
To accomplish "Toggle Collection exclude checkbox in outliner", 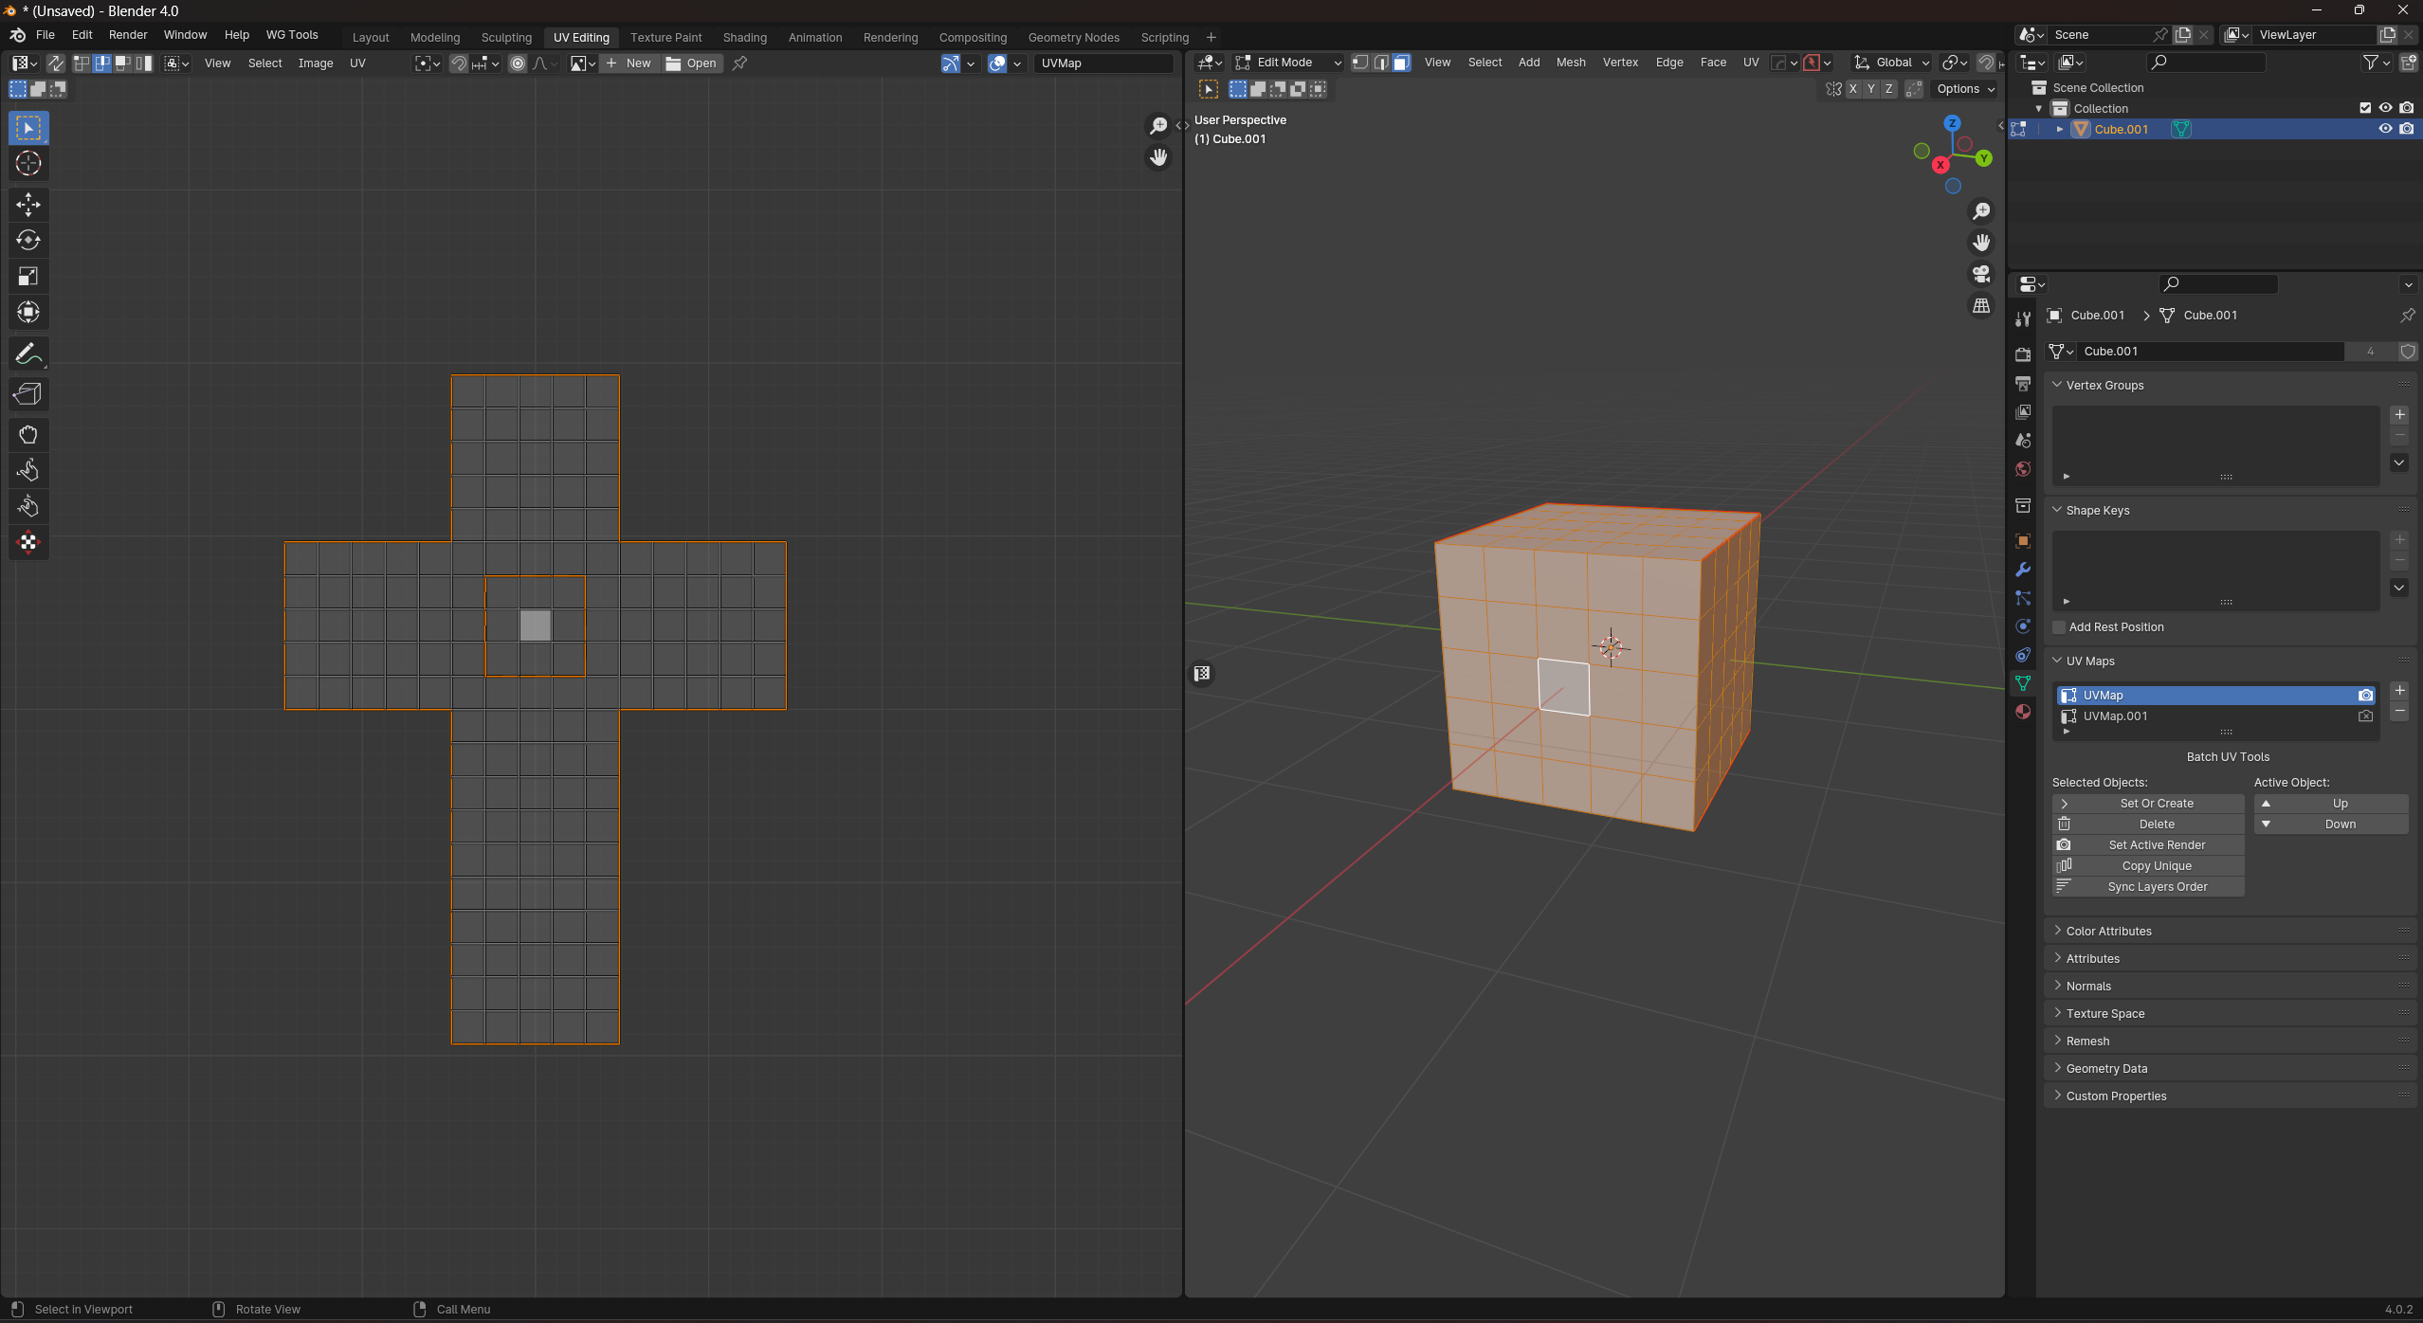I will (x=2364, y=108).
